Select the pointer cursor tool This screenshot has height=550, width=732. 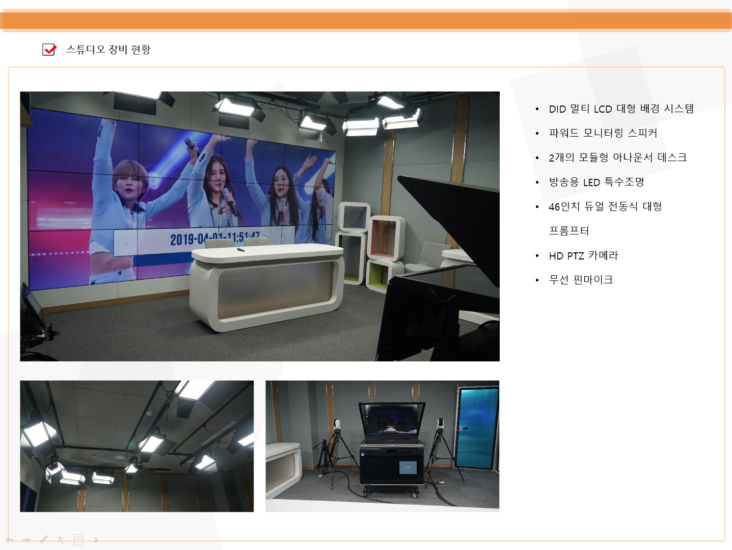coord(61,539)
